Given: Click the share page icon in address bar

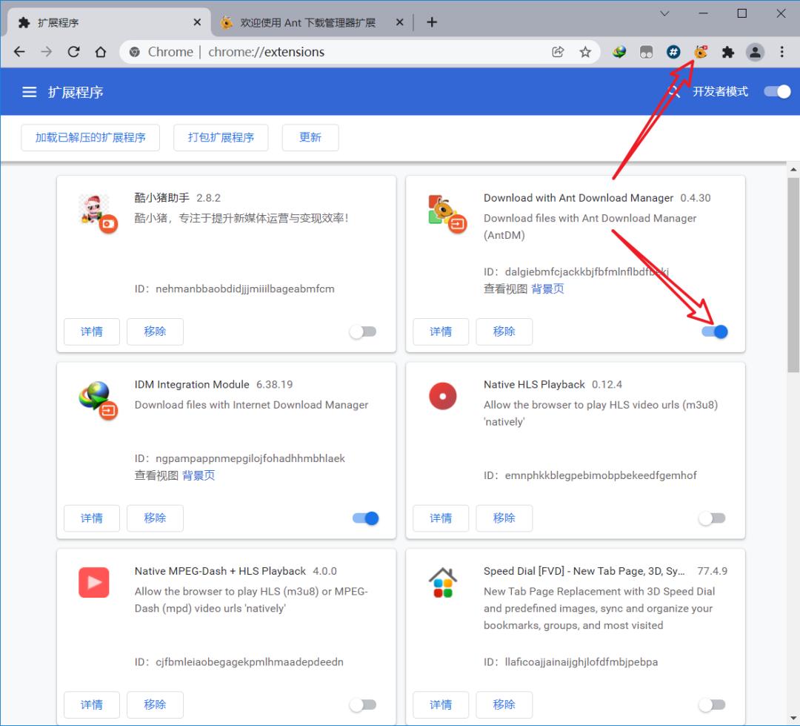Looking at the screenshot, I should [558, 52].
